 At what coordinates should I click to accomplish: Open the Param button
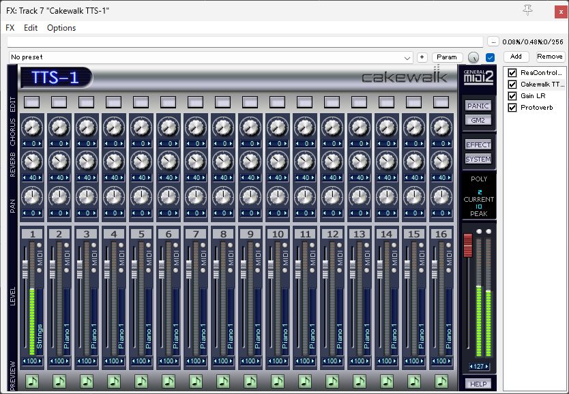click(447, 57)
